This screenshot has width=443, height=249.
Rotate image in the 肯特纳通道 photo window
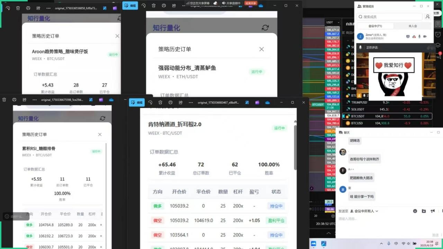(150, 102)
